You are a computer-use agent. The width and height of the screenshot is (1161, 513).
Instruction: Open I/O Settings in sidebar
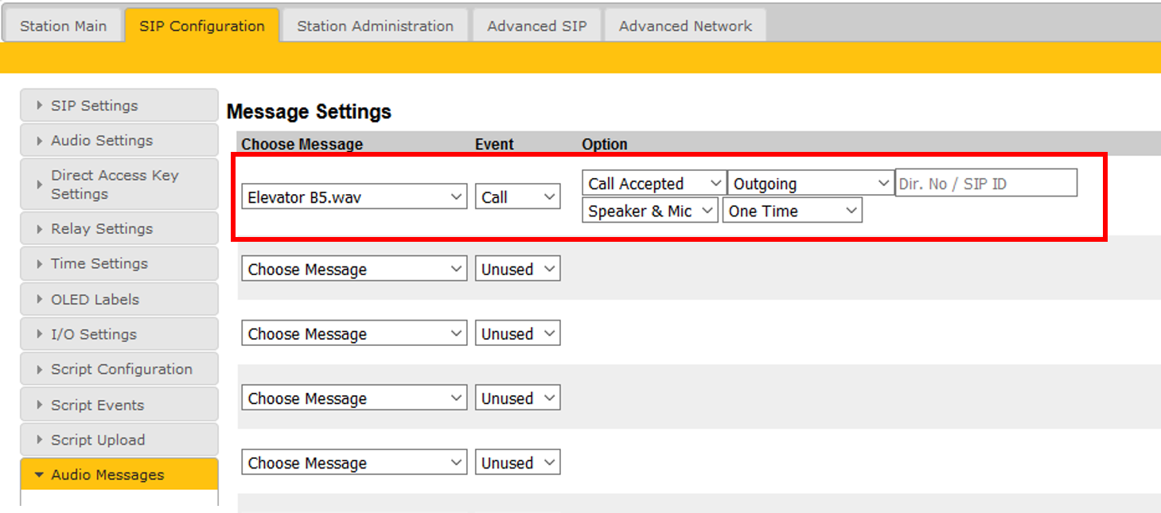[x=119, y=334]
